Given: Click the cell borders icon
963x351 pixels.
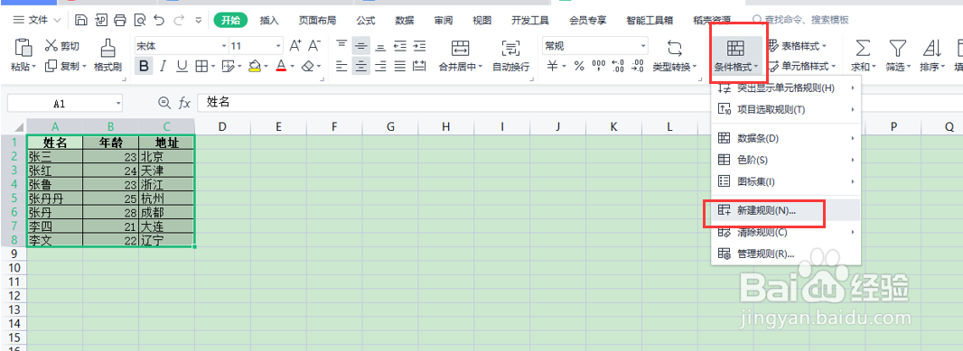Looking at the screenshot, I should pos(201,66).
